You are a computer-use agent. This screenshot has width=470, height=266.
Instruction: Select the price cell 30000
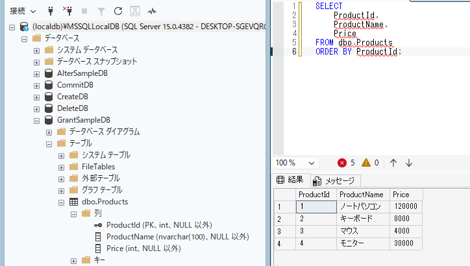point(406,243)
